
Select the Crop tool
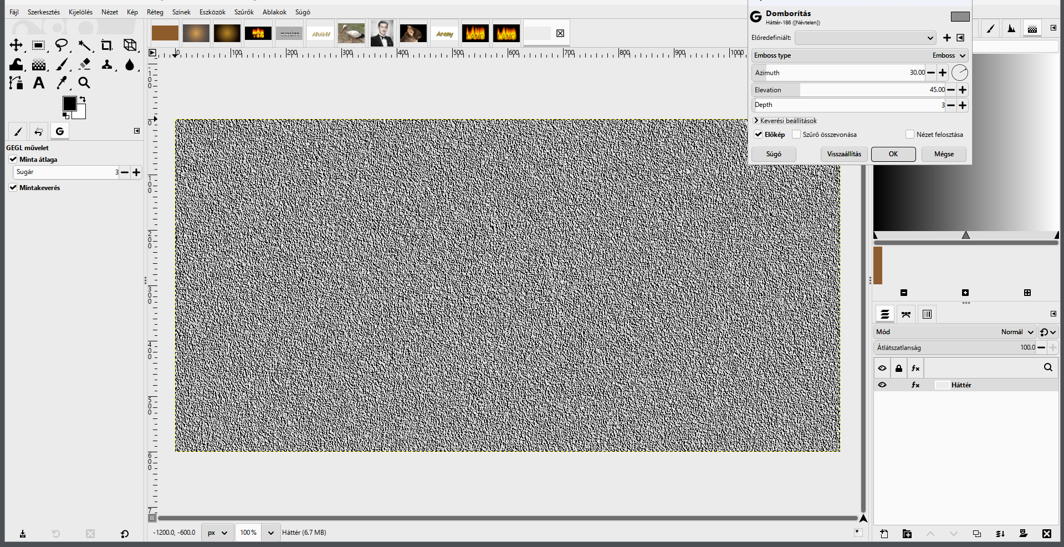pyautogui.click(x=106, y=45)
